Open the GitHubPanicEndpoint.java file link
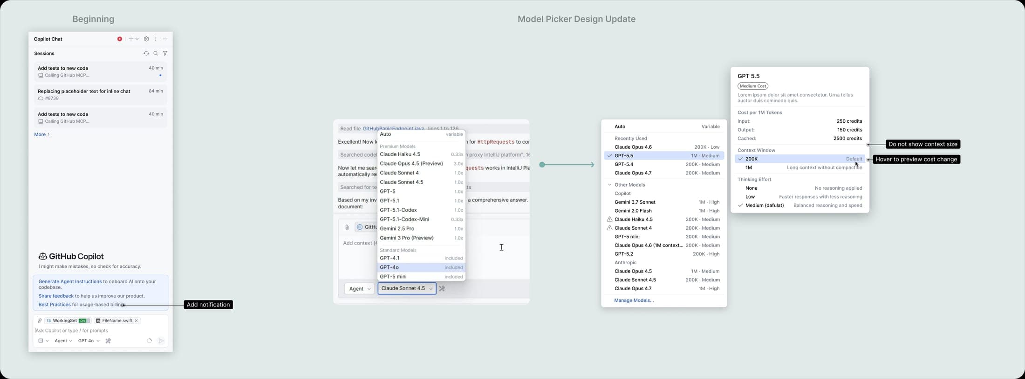This screenshot has height=379, width=1025. pos(394,128)
